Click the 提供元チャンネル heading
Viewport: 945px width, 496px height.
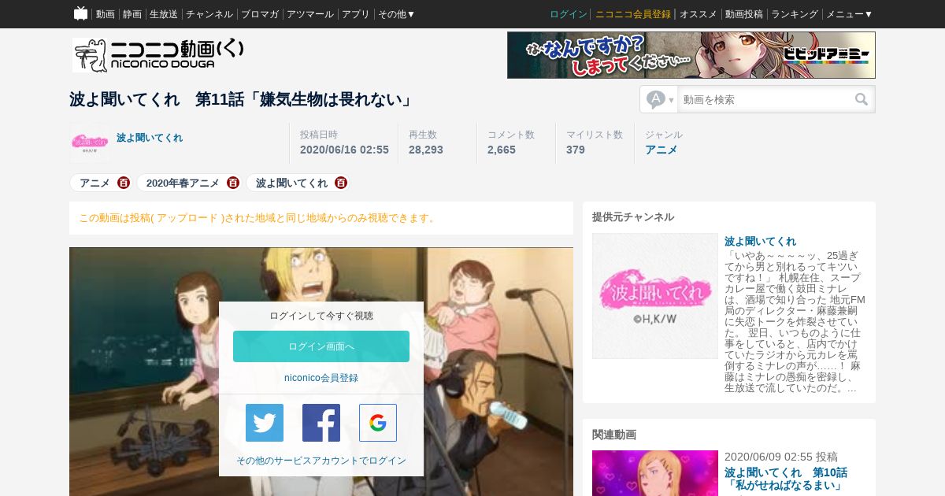click(633, 217)
